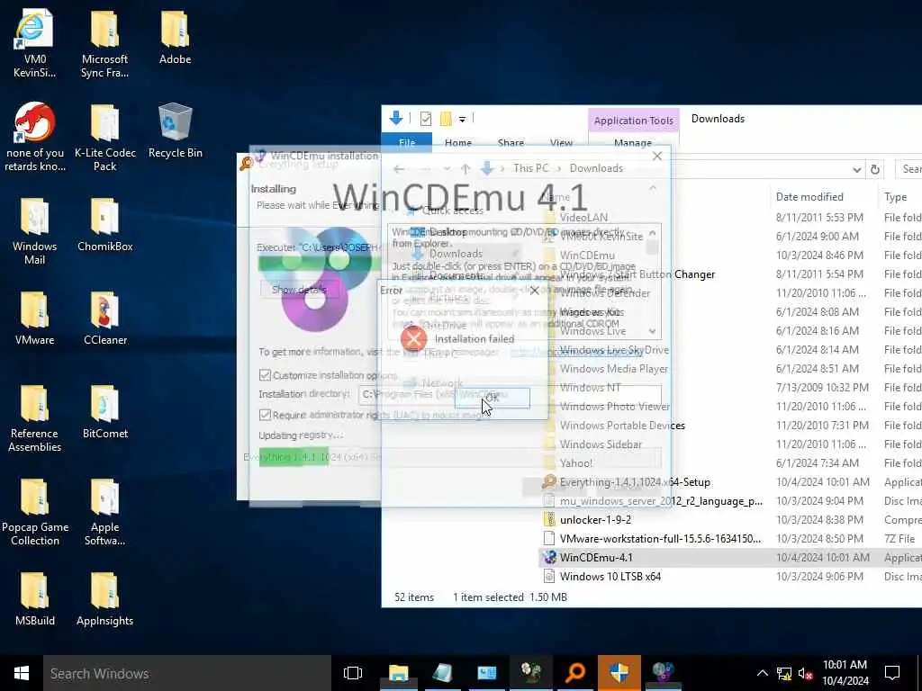
Task: Click unlocker-1-9-2 zip file icon
Action: click(549, 519)
